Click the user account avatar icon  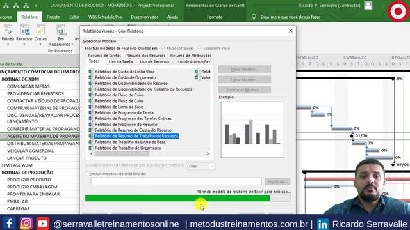pos(368,5)
